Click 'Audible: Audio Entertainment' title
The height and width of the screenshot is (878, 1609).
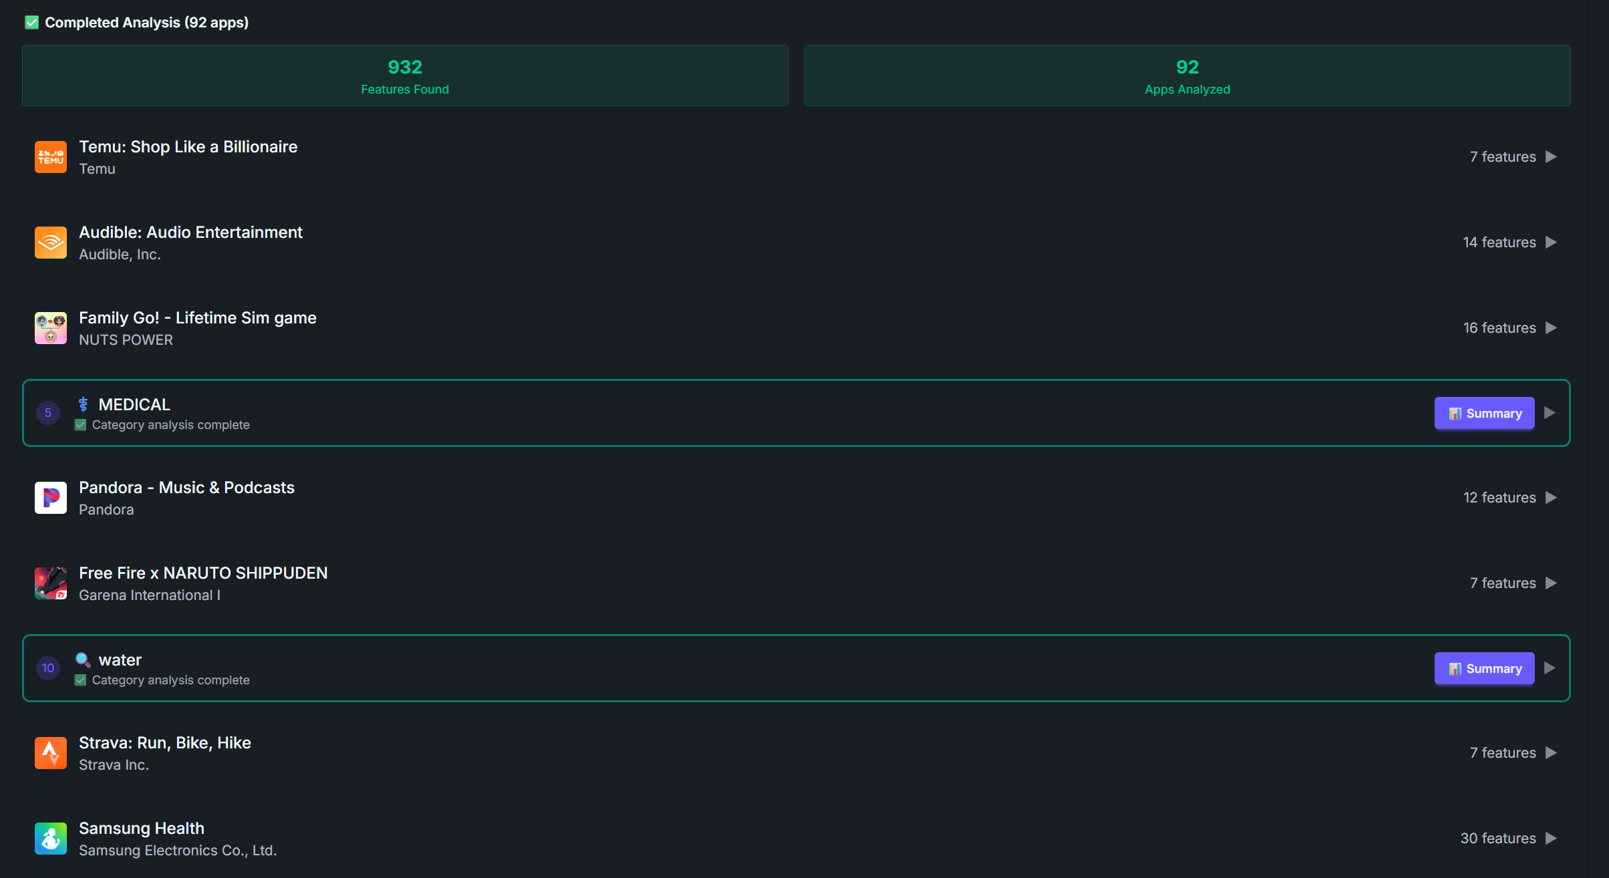click(191, 233)
